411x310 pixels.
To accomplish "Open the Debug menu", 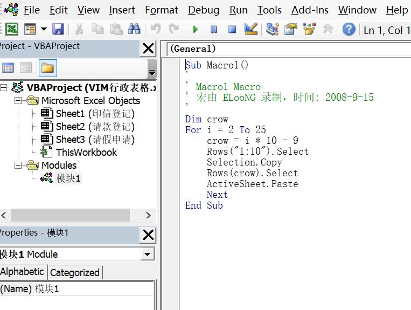I will click(x=204, y=10).
